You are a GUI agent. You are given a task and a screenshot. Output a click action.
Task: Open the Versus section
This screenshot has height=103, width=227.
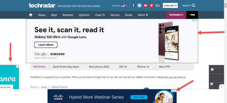click(x=115, y=15)
